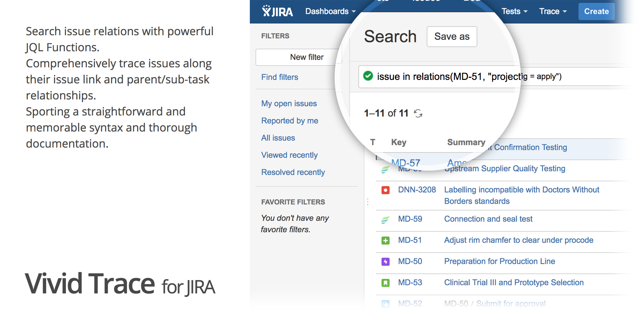Click the issue type icon for MD-59

pyautogui.click(x=385, y=219)
